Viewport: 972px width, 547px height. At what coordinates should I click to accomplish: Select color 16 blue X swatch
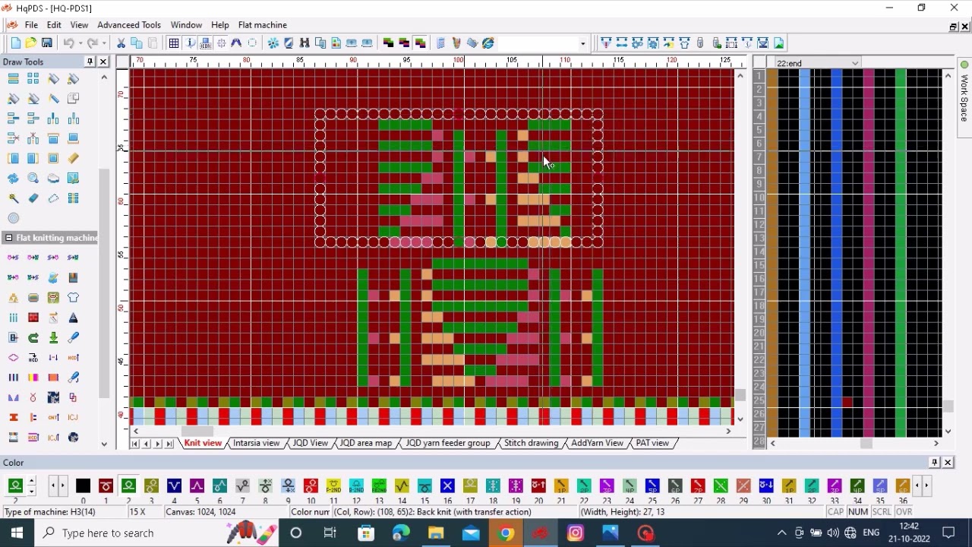click(x=447, y=486)
